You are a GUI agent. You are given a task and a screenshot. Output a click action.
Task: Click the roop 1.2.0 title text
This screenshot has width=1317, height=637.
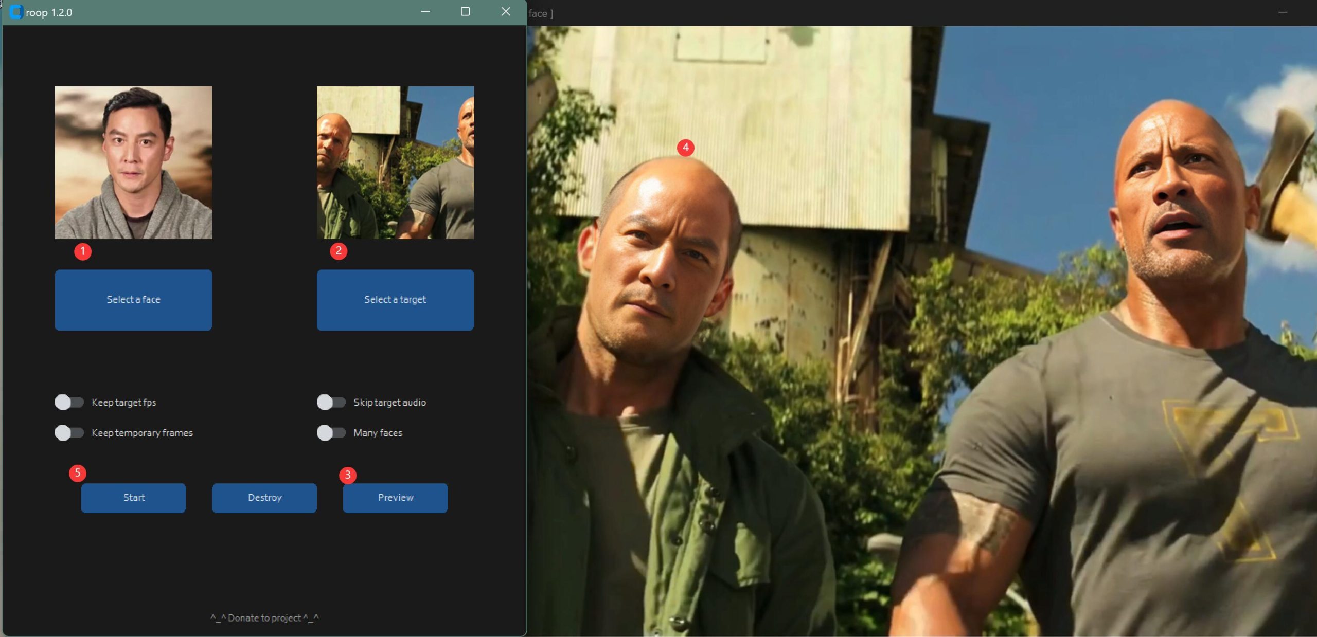[x=49, y=12]
